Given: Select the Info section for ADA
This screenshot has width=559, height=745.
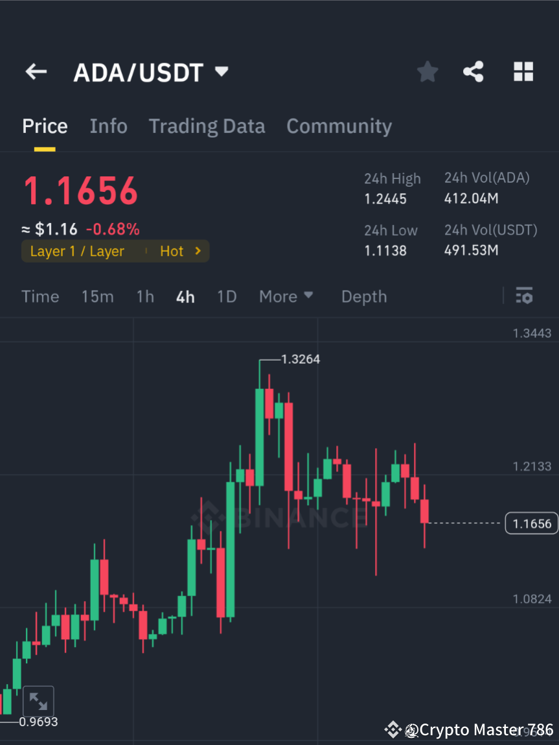Looking at the screenshot, I should [x=108, y=126].
